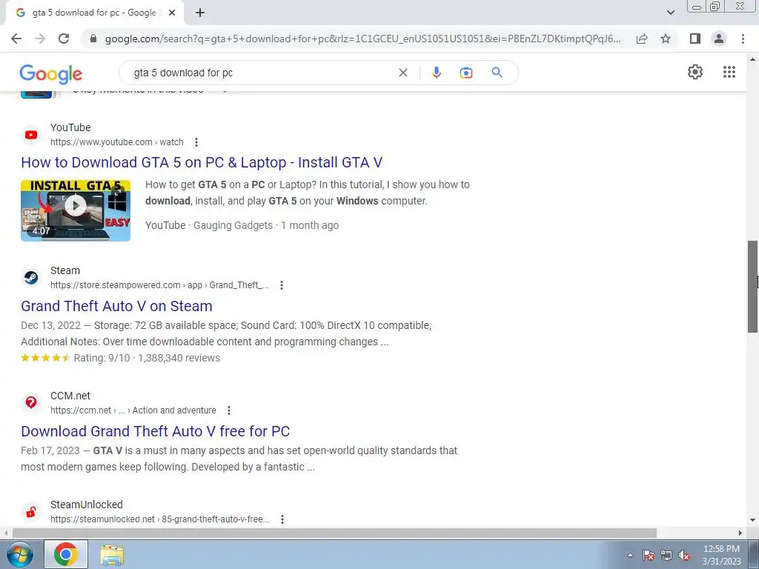This screenshot has width=759, height=569.
Task: Open Windows Explorer from the taskbar
Action: pos(112,554)
